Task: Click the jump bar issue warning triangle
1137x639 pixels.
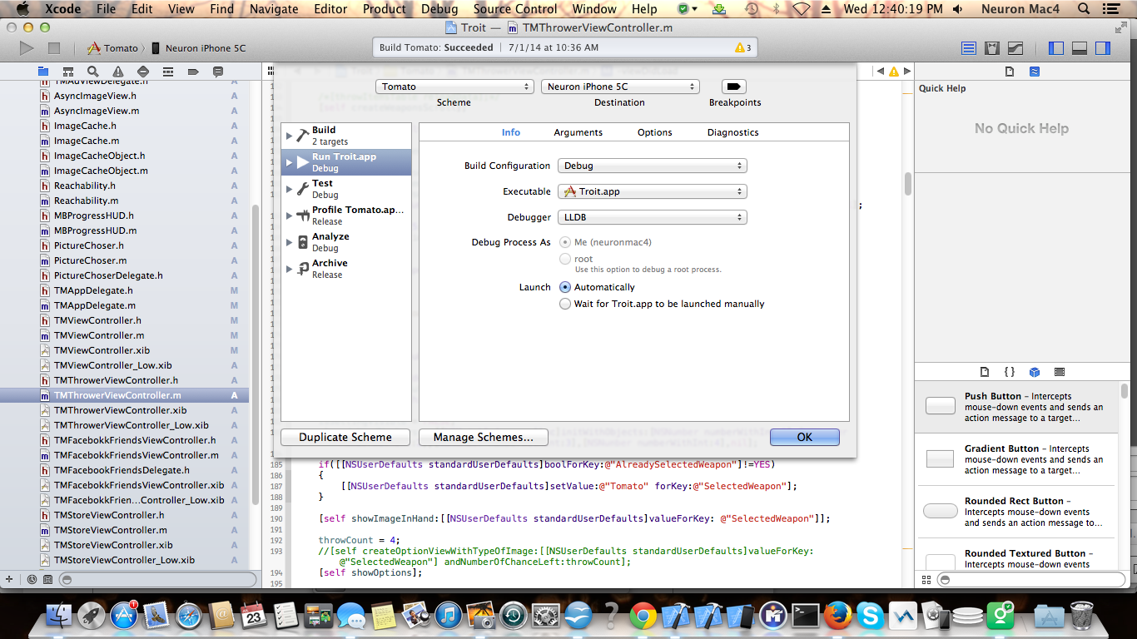Action: [893, 72]
